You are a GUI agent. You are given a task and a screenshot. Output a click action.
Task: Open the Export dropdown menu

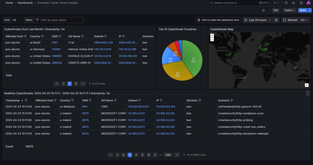[x=290, y=10]
